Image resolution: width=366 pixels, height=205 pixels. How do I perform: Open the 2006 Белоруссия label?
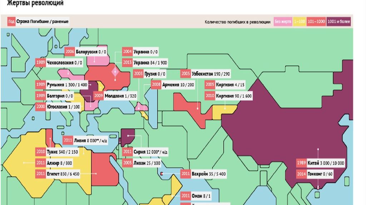click(86, 52)
